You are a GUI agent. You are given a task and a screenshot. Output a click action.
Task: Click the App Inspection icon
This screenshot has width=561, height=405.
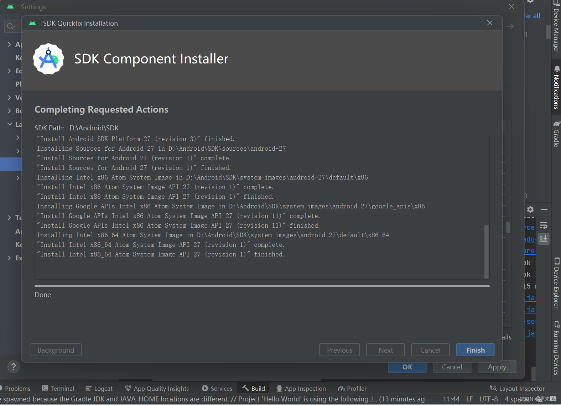coord(279,389)
